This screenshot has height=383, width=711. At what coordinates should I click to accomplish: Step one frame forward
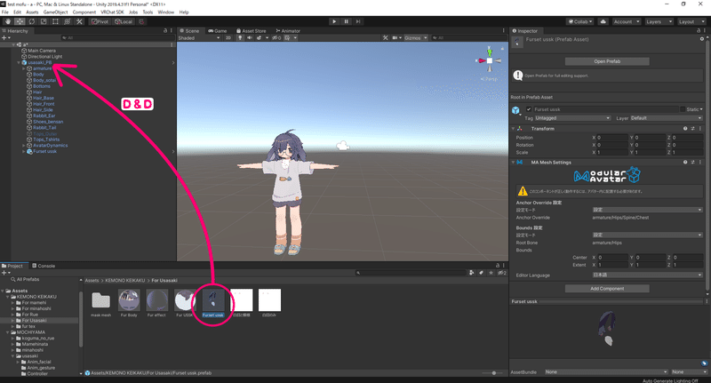coord(358,21)
